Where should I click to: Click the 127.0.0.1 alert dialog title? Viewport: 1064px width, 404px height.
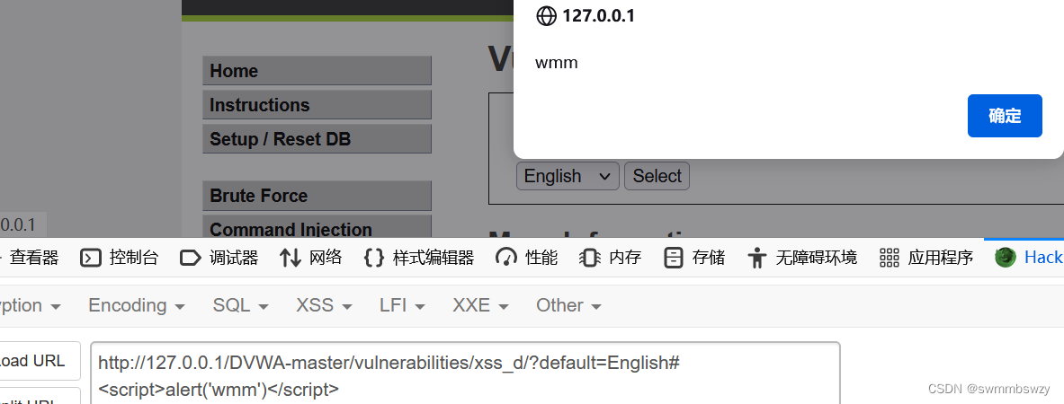(598, 15)
